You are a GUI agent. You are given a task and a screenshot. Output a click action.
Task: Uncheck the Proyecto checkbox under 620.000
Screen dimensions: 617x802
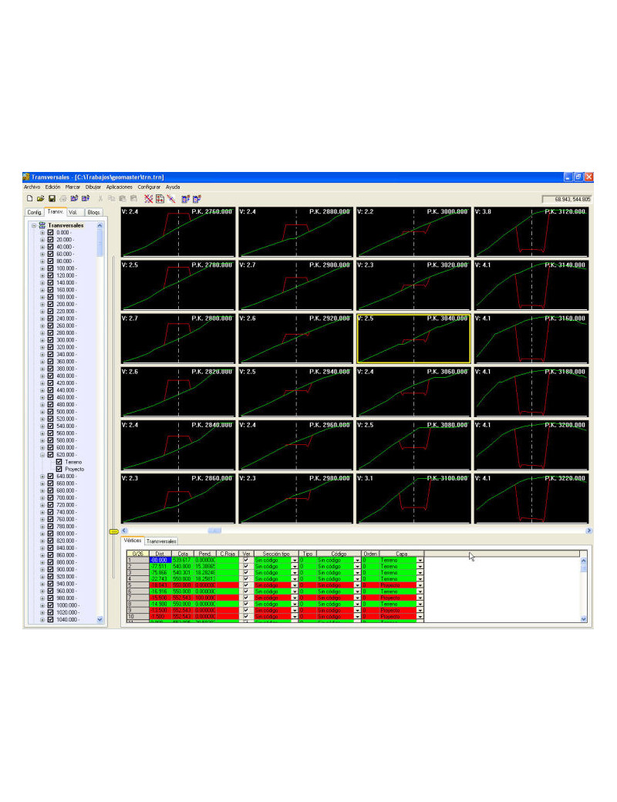(x=59, y=469)
